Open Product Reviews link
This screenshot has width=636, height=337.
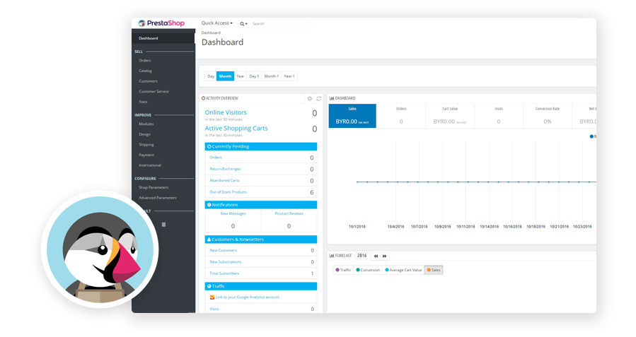click(289, 213)
